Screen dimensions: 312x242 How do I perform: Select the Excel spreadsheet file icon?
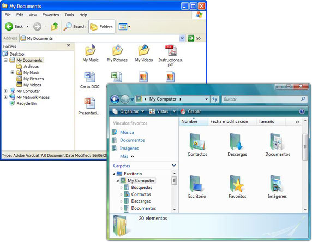[117, 77]
